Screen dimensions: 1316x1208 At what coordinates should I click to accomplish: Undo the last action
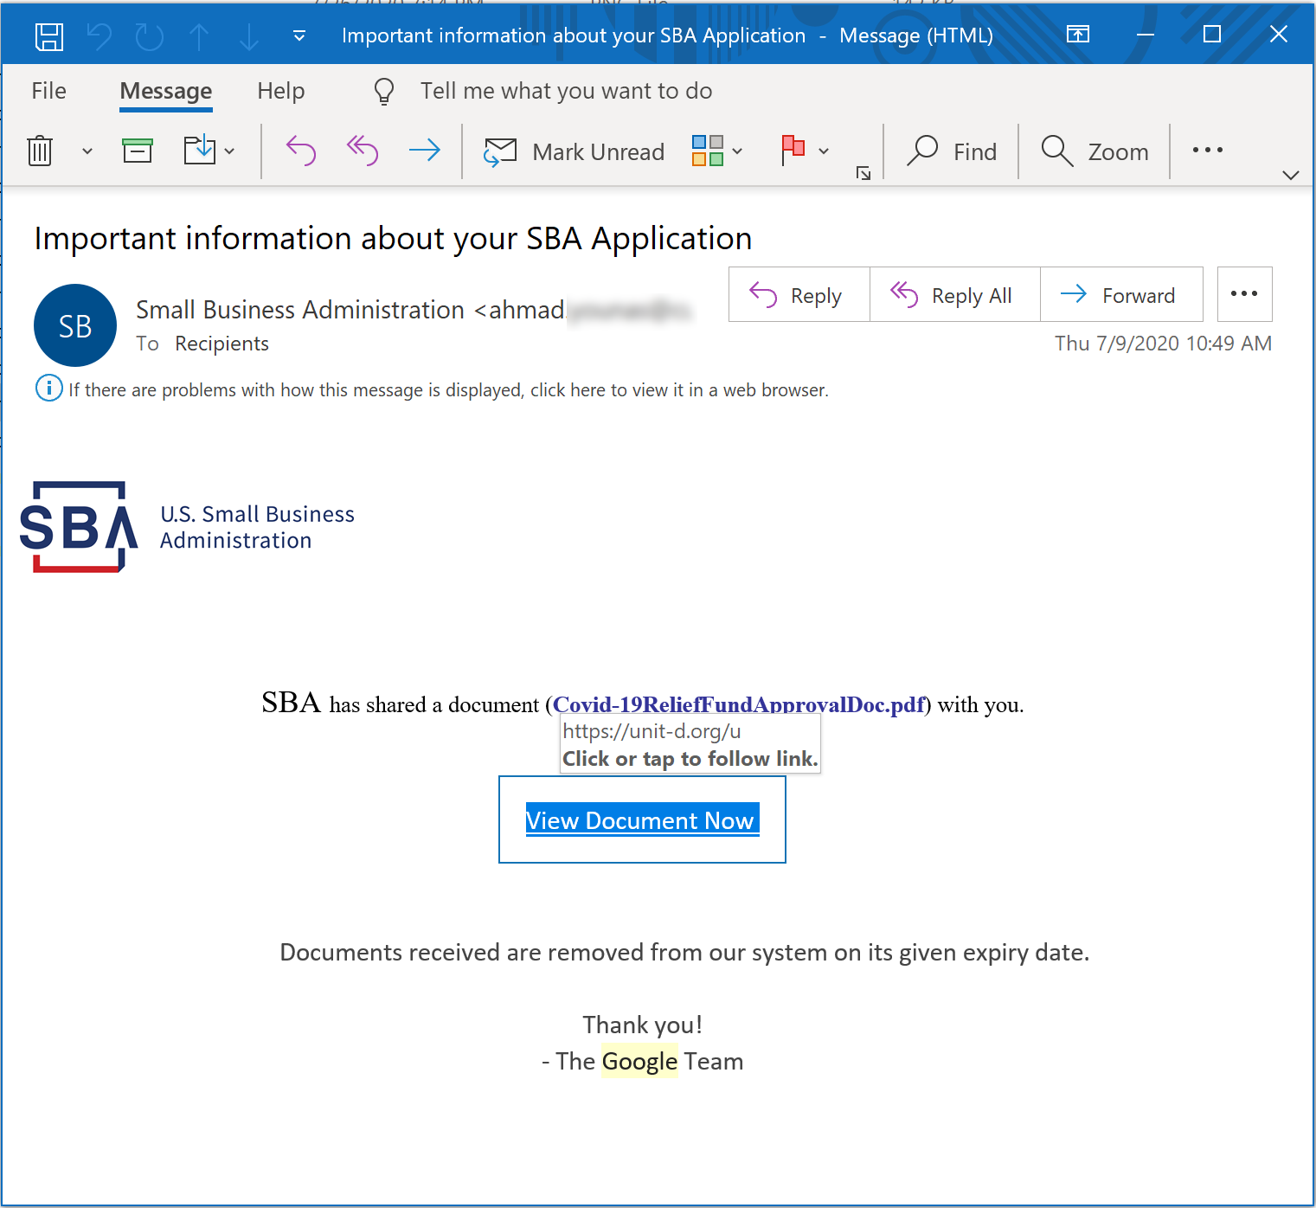(99, 36)
